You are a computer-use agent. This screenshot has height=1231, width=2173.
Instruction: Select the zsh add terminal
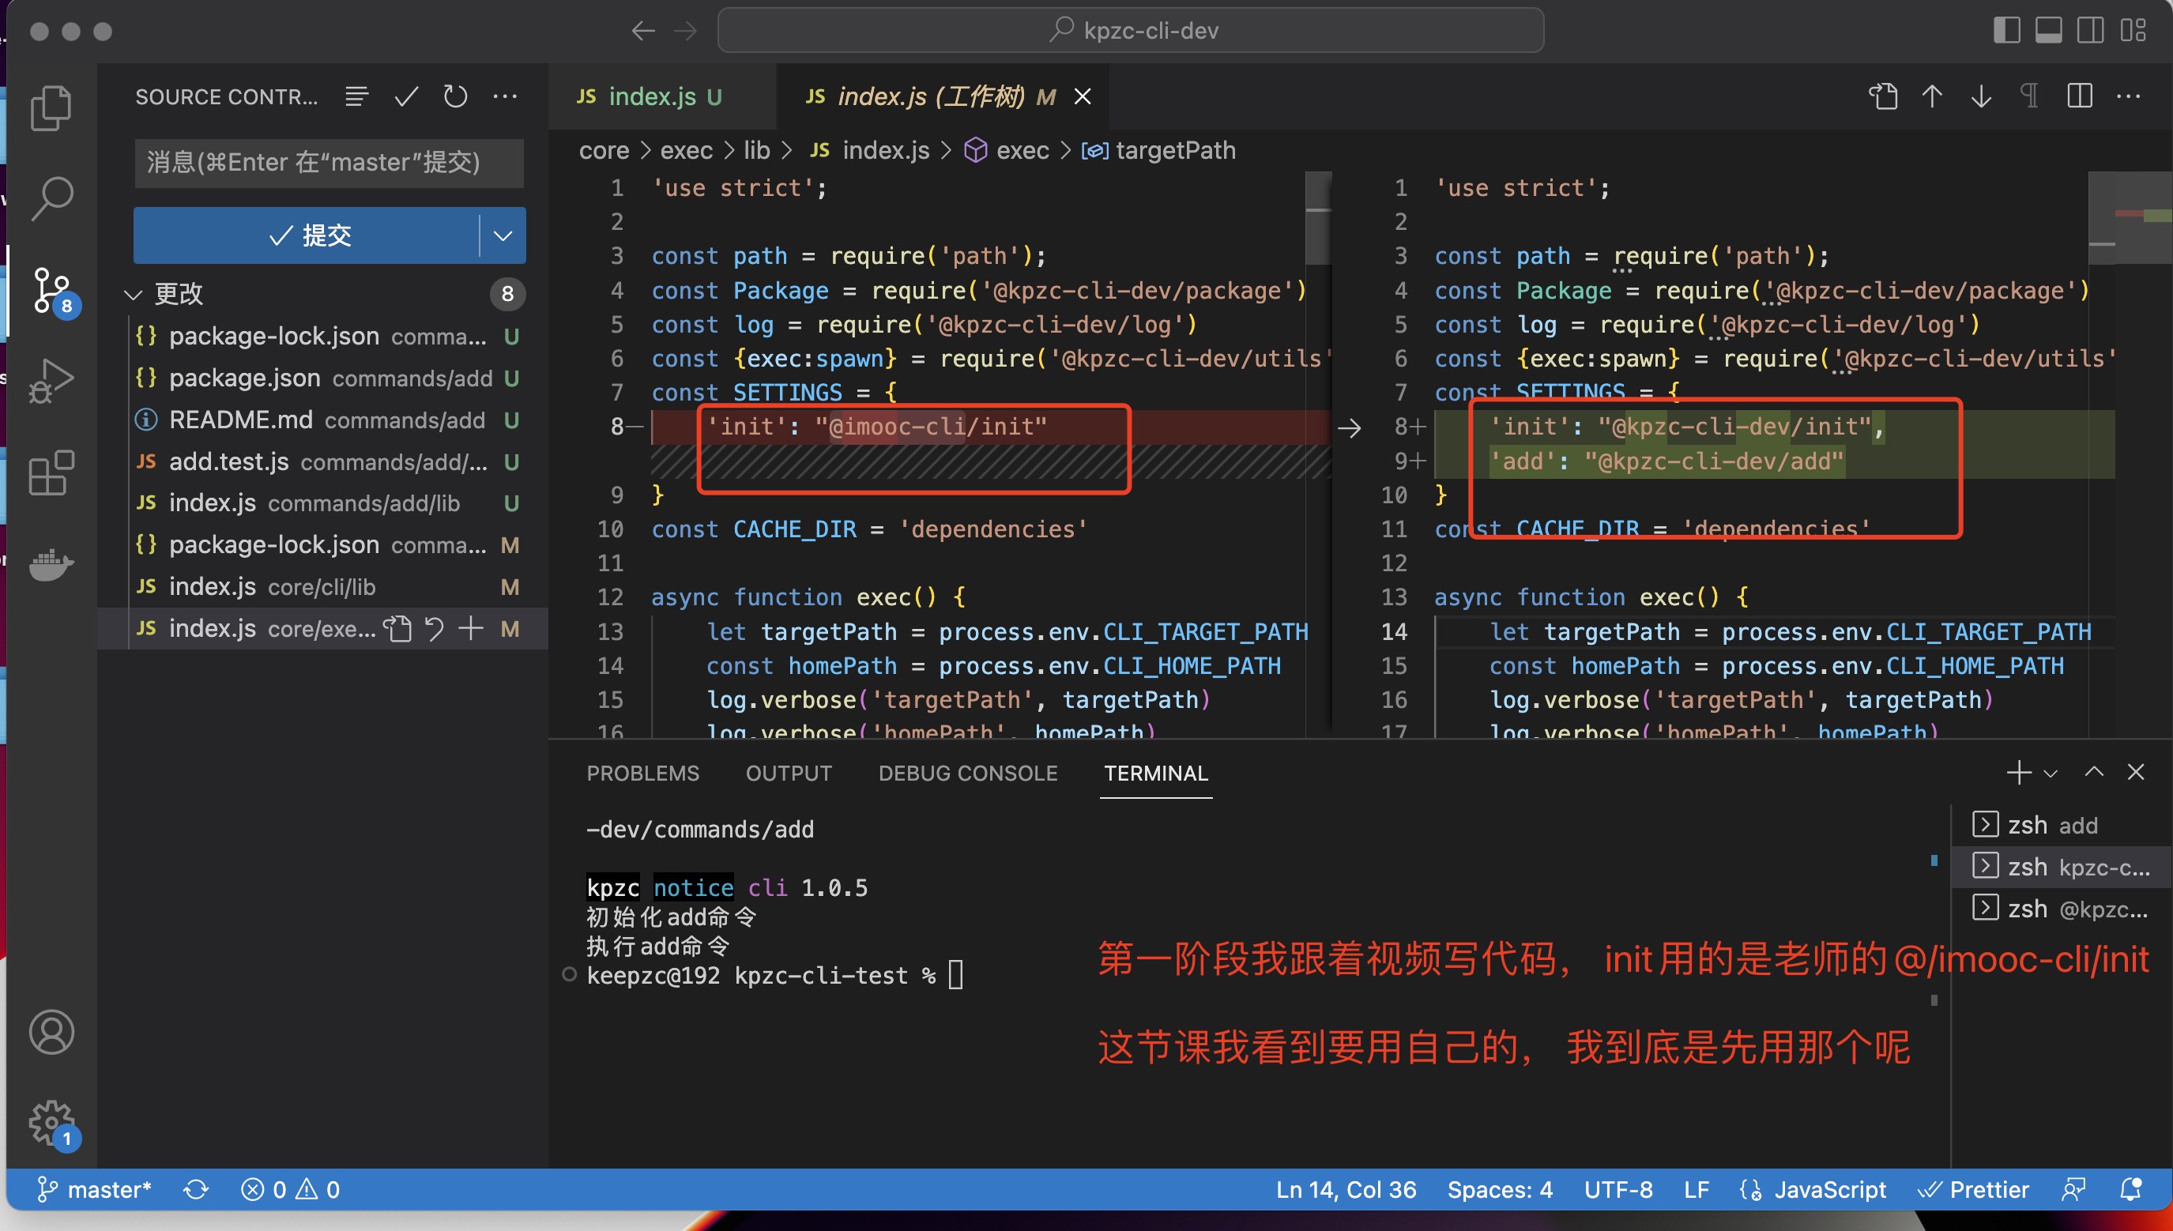coord(2062,825)
